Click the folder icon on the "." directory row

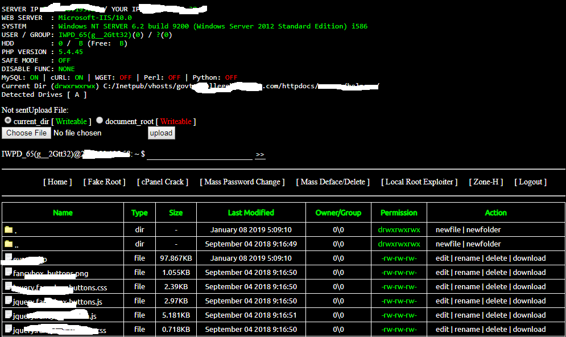(8, 229)
